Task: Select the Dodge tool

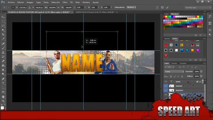Action: click(x=3, y=74)
